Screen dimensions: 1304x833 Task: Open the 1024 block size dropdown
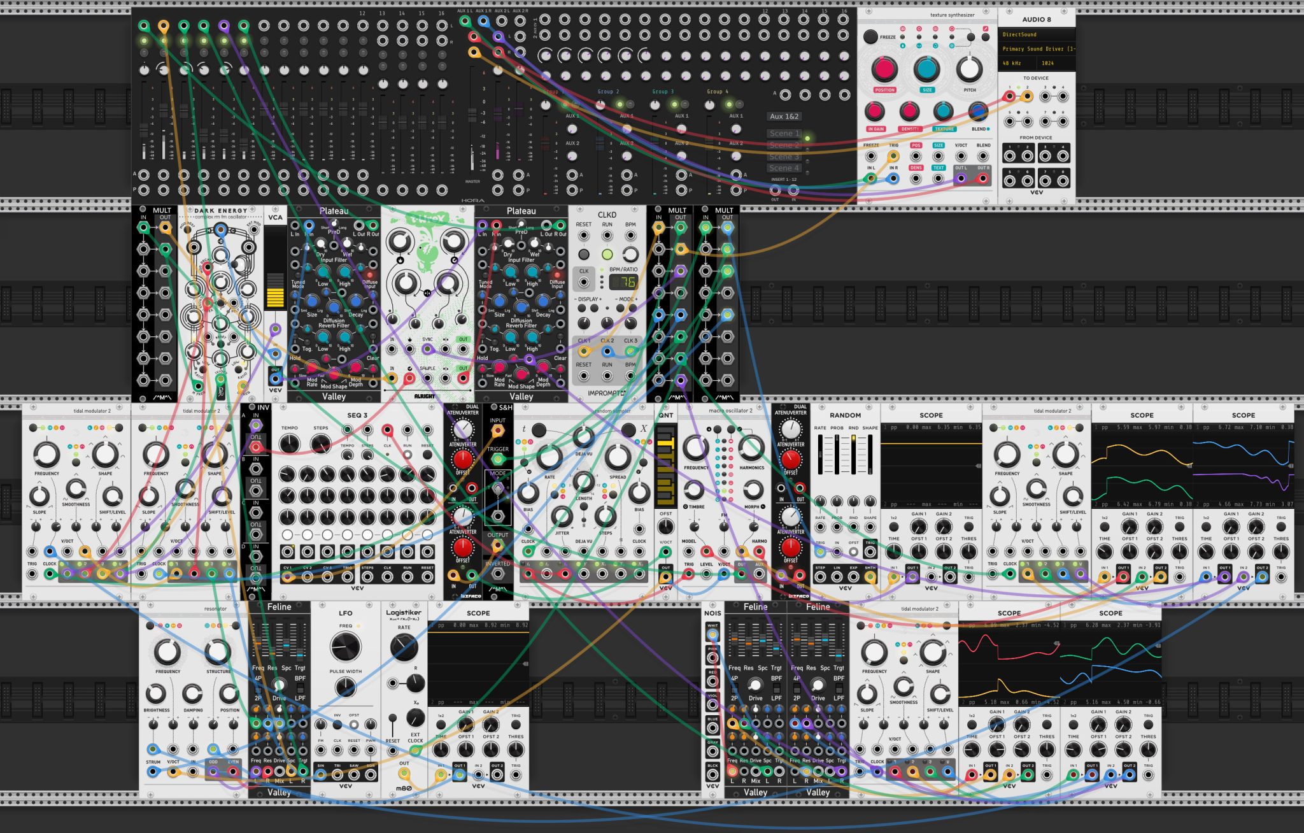coord(1056,63)
